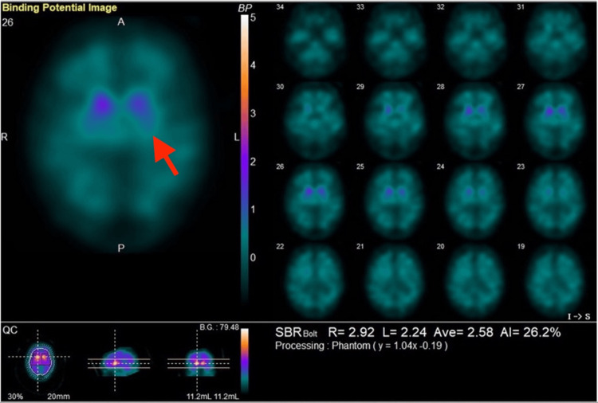
Task: Click the 20mm label in QC panel
Action: point(58,397)
